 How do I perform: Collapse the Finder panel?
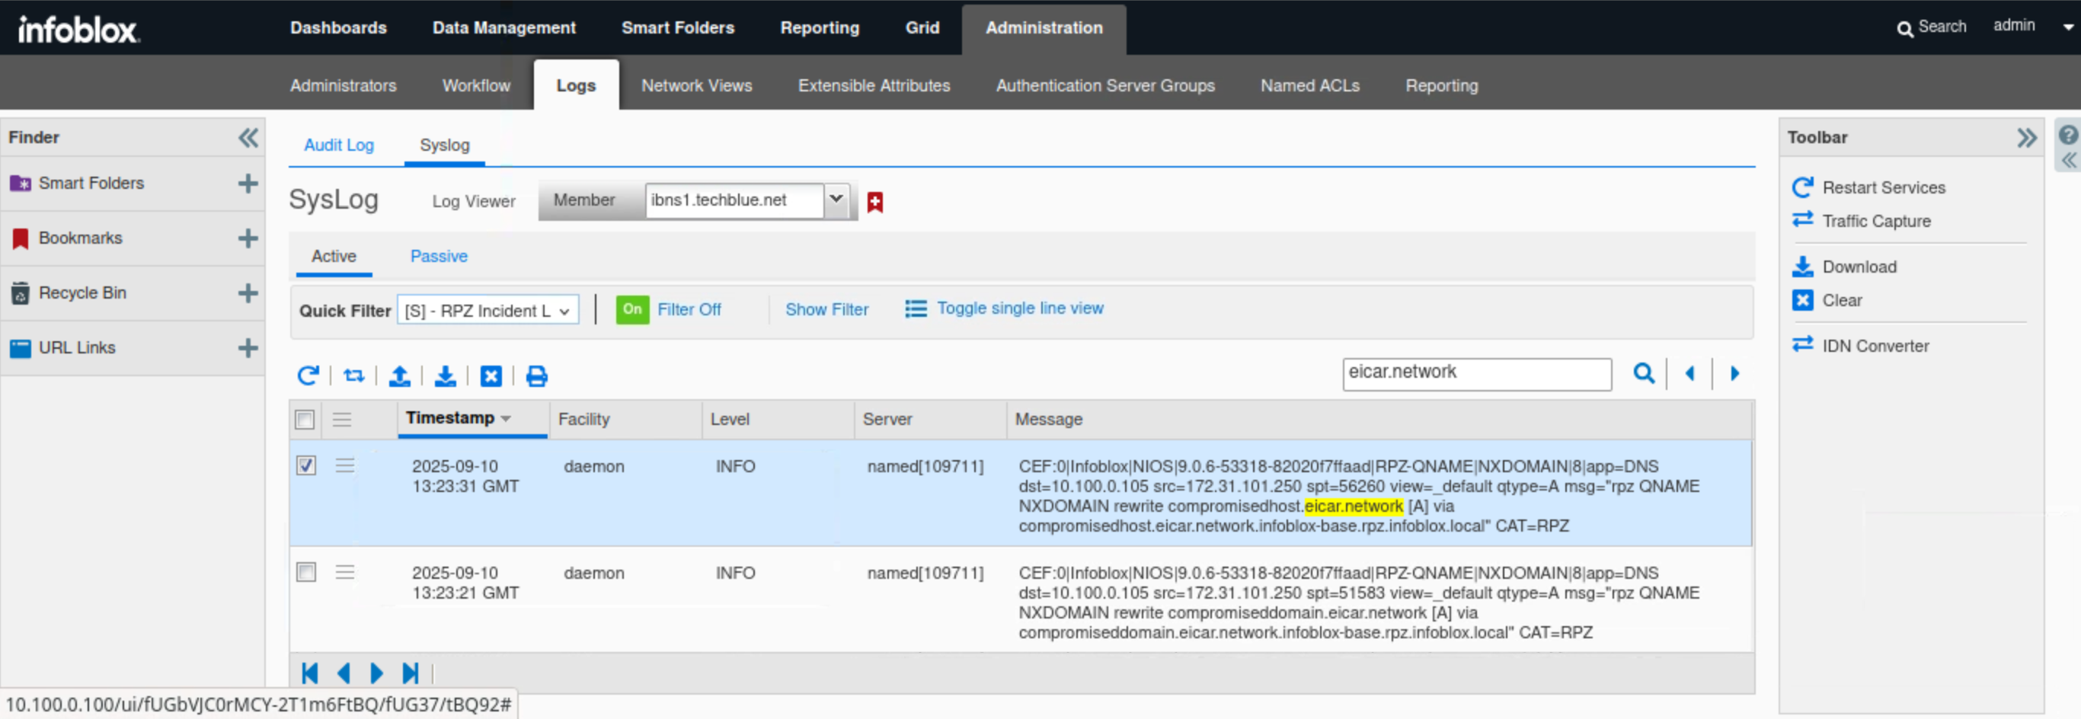coord(248,137)
